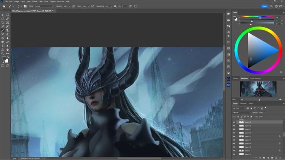
Task: Hide Layer 10 visibility eye
Action: [234, 126]
